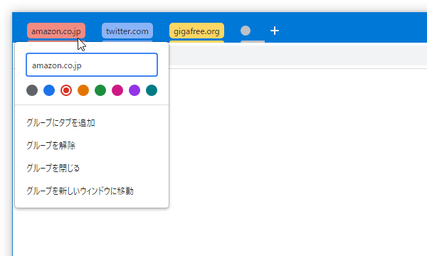
Task: Toggle the gigafree.org tab group
Action: point(196,31)
